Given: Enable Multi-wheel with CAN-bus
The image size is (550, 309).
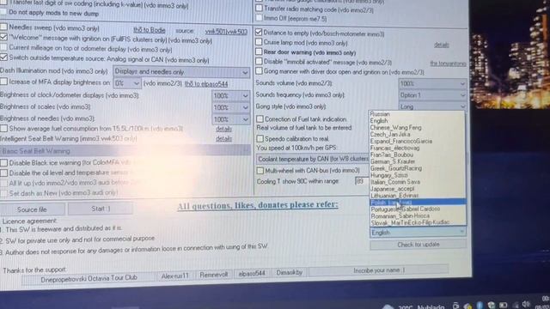Looking at the screenshot, I should point(260,171).
